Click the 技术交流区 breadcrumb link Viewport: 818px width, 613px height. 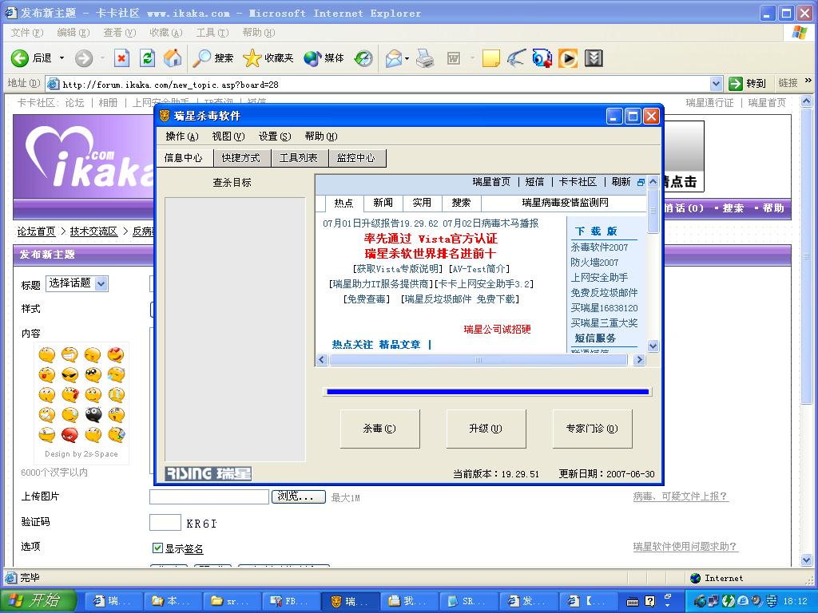tap(94, 231)
